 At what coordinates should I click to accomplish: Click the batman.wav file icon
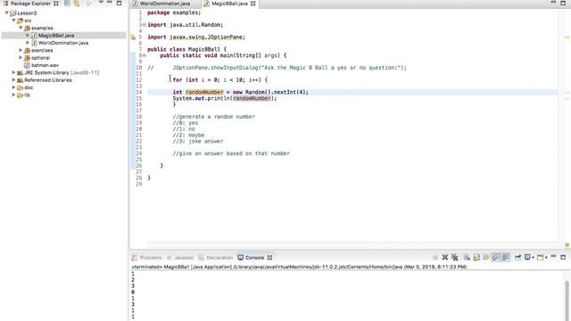[27, 65]
